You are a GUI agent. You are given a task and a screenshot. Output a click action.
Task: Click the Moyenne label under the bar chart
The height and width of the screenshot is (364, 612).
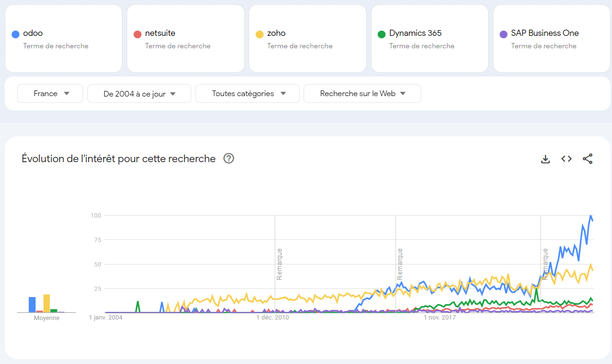click(47, 318)
